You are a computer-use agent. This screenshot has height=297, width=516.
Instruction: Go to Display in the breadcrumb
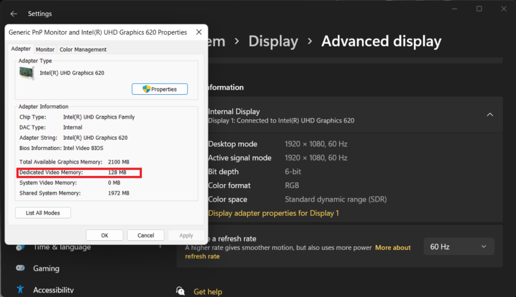click(x=273, y=41)
